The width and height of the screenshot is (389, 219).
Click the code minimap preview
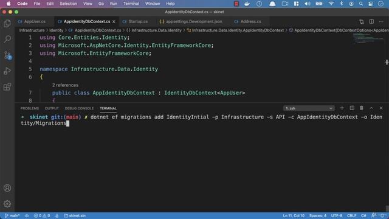(x=368, y=38)
